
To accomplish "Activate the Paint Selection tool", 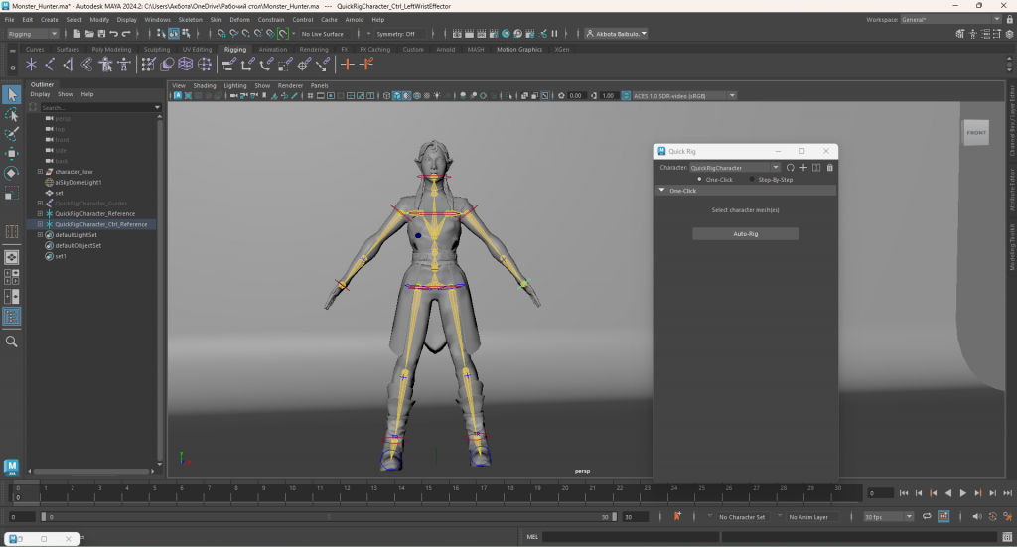I will coord(12,134).
